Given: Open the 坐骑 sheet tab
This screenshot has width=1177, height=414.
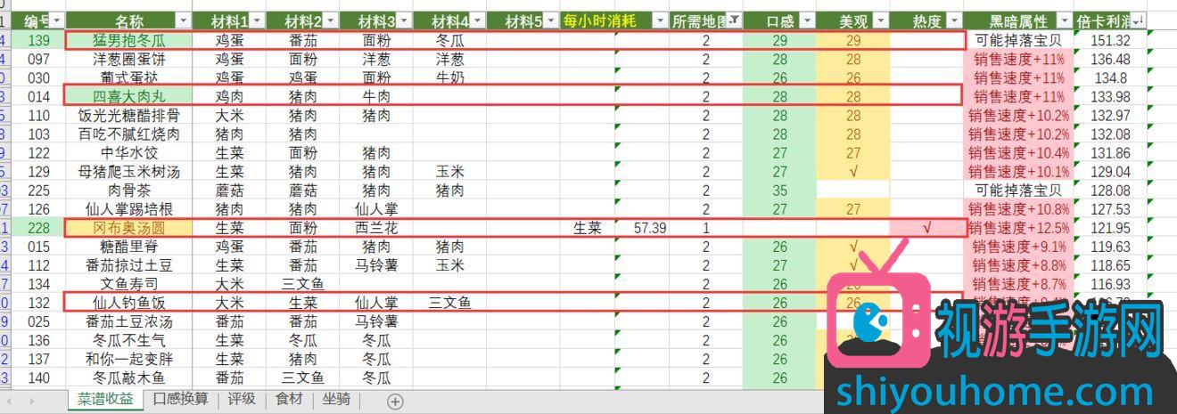Looking at the screenshot, I should 336,400.
